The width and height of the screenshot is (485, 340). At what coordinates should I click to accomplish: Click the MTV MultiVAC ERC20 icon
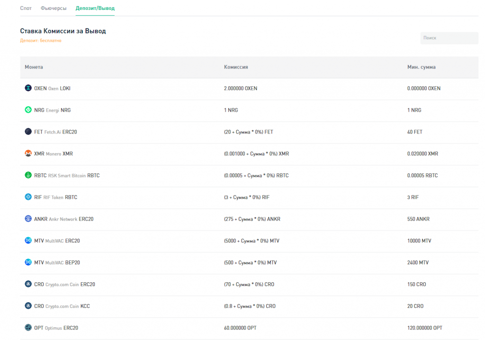(28, 241)
